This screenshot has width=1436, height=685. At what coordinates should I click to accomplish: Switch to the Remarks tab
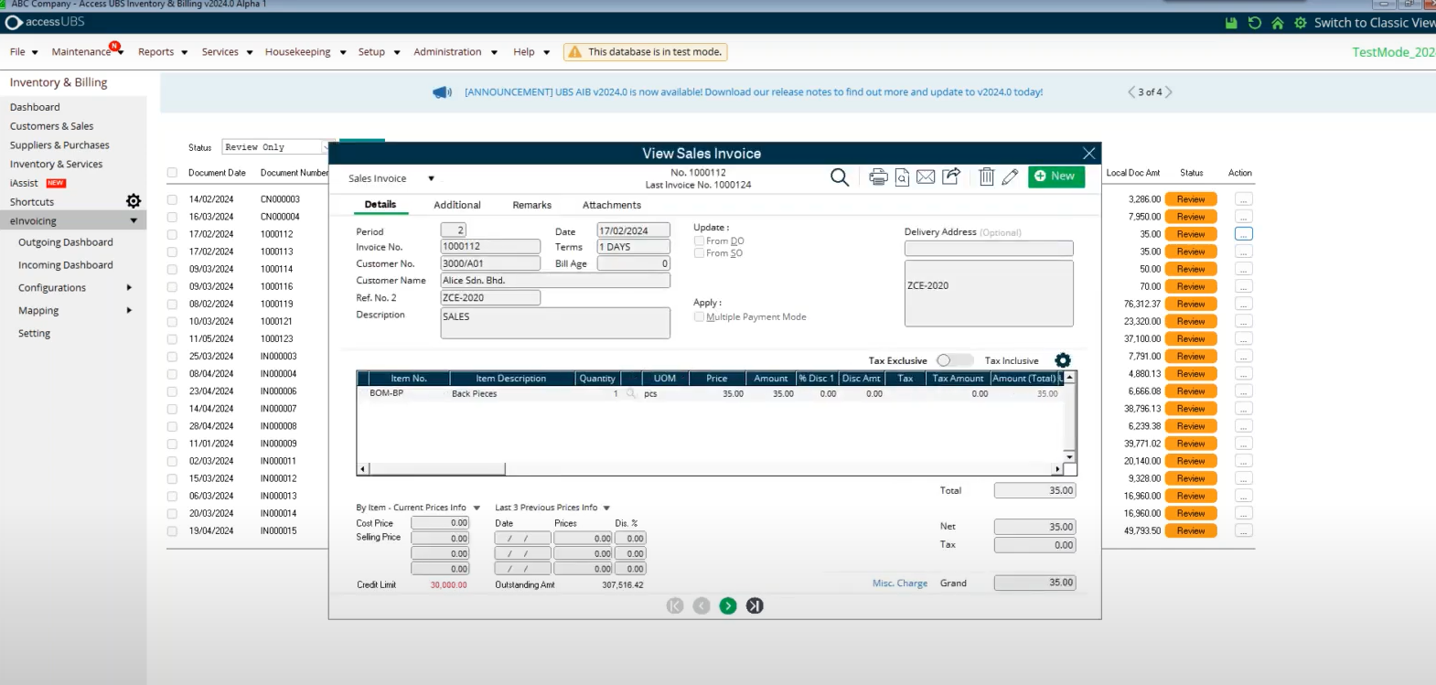(x=532, y=205)
